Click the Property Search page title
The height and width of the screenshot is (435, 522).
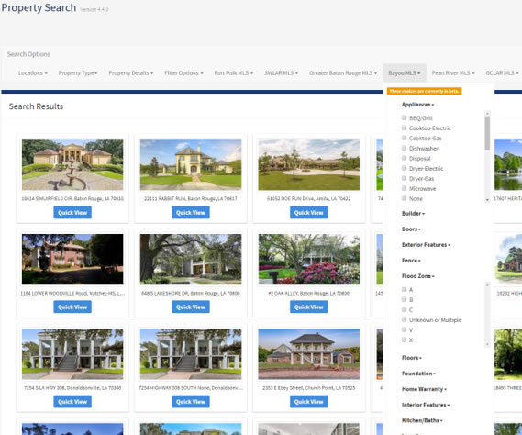click(x=39, y=7)
